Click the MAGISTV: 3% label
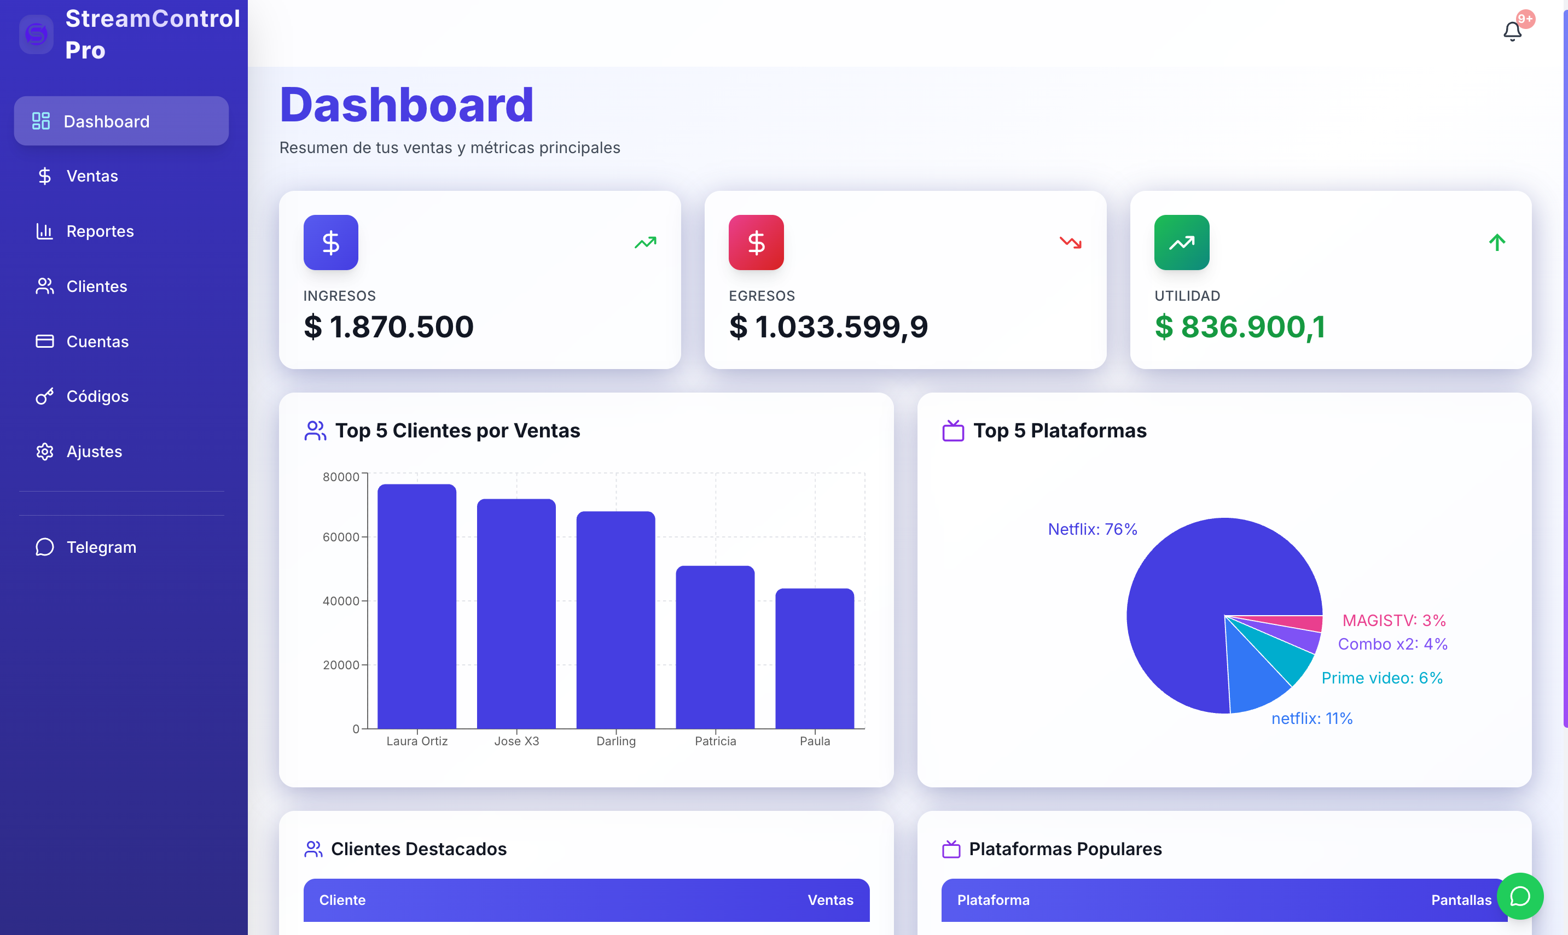 tap(1394, 621)
